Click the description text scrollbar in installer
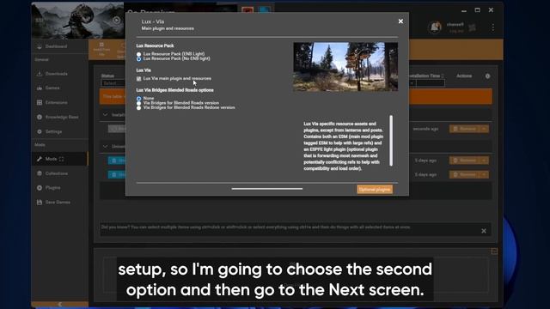 [391, 140]
